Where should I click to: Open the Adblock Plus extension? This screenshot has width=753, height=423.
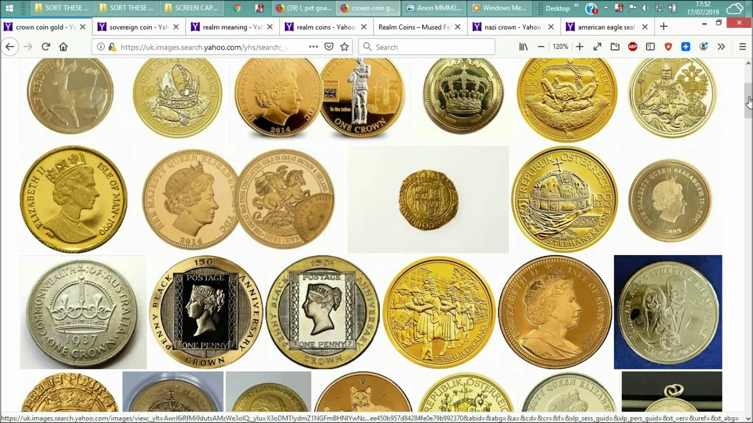(x=632, y=47)
